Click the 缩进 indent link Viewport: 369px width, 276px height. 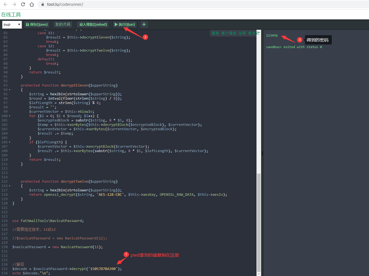pyautogui.click(x=215, y=33)
